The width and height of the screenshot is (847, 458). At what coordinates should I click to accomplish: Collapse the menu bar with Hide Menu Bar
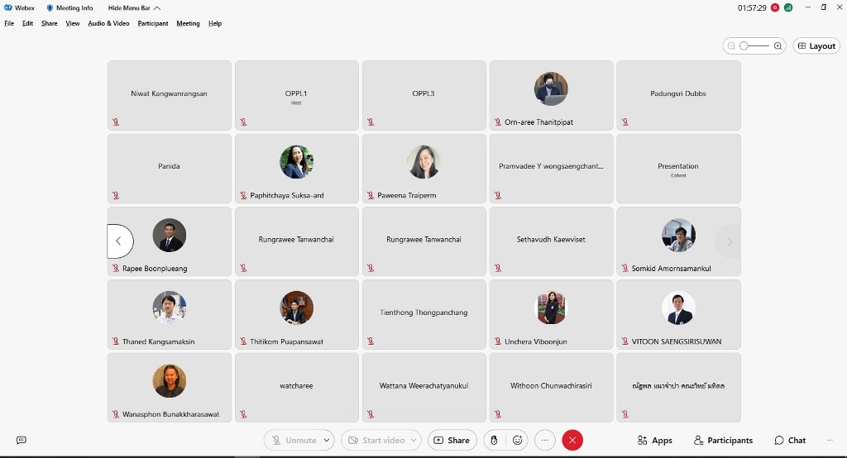[134, 7]
